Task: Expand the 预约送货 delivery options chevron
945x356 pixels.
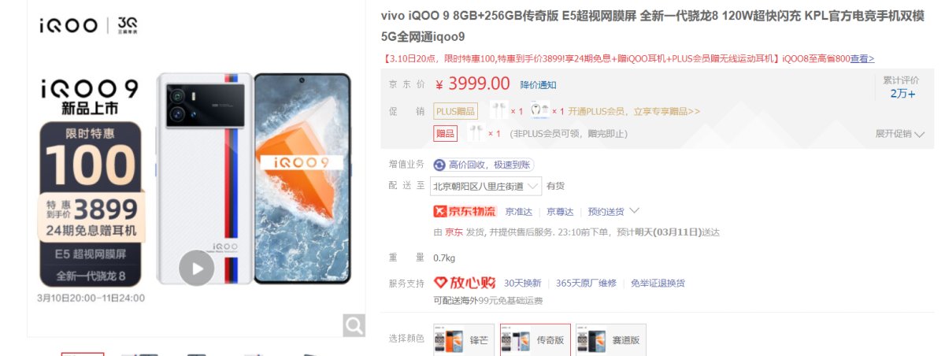Action: pos(635,210)
